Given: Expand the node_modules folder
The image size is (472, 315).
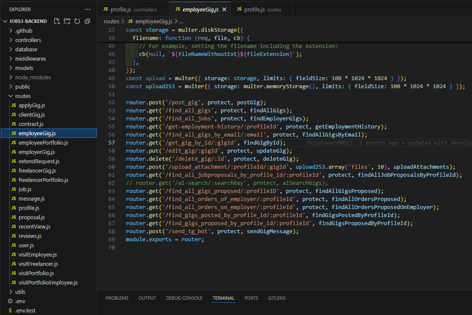Looking at the screenshot, I should [11, 77].
